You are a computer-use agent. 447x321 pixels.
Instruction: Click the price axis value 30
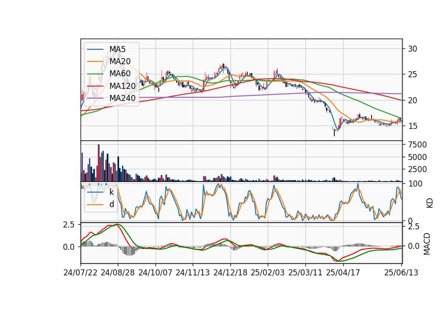[x=413, y=49]
